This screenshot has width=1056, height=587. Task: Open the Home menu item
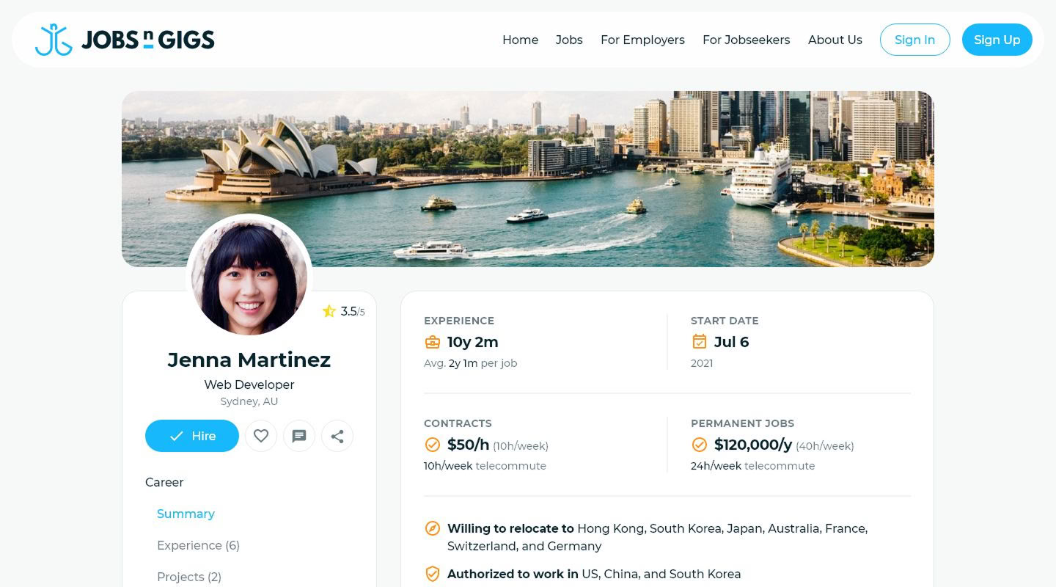[520, 40]
